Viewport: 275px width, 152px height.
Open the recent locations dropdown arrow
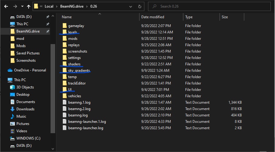22,6
